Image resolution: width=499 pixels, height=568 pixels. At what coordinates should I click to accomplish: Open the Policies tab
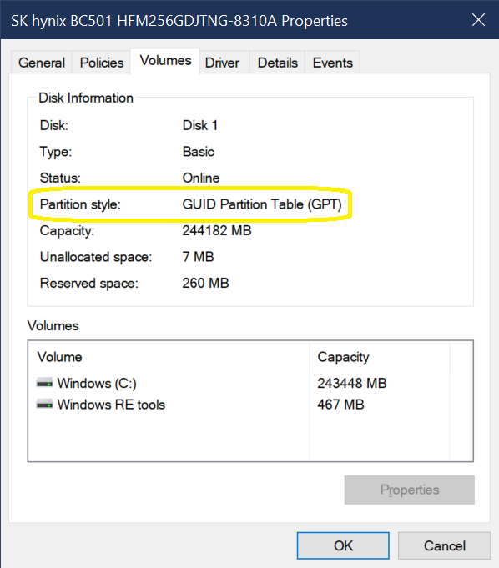102,63
